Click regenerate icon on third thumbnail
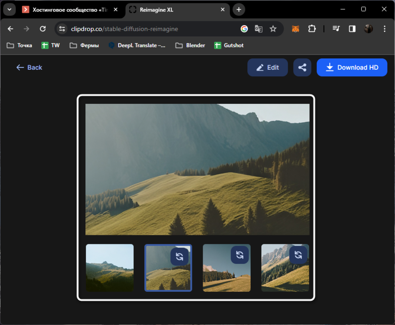 click(x=240, y=255)
